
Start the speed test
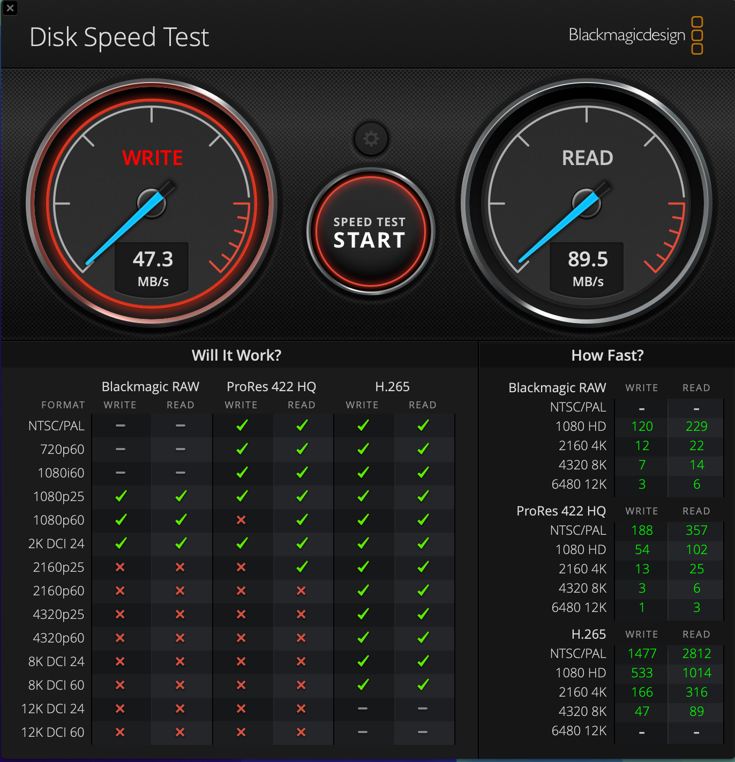(x=371, y=231)
